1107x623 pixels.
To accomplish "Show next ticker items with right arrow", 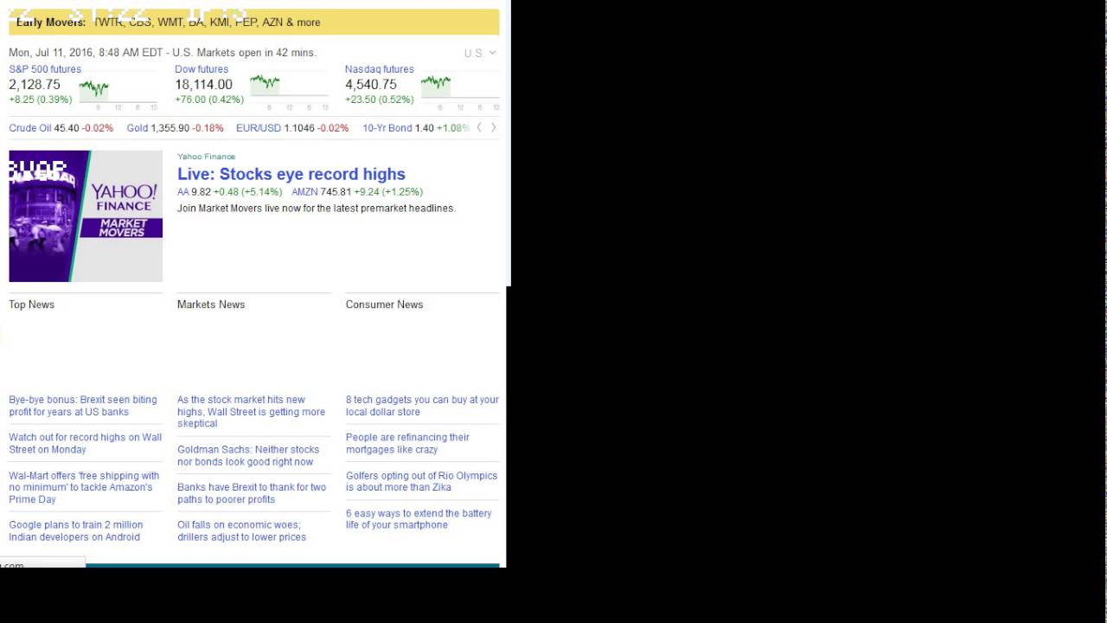I will pyautogui.click(x=493, y=127).
